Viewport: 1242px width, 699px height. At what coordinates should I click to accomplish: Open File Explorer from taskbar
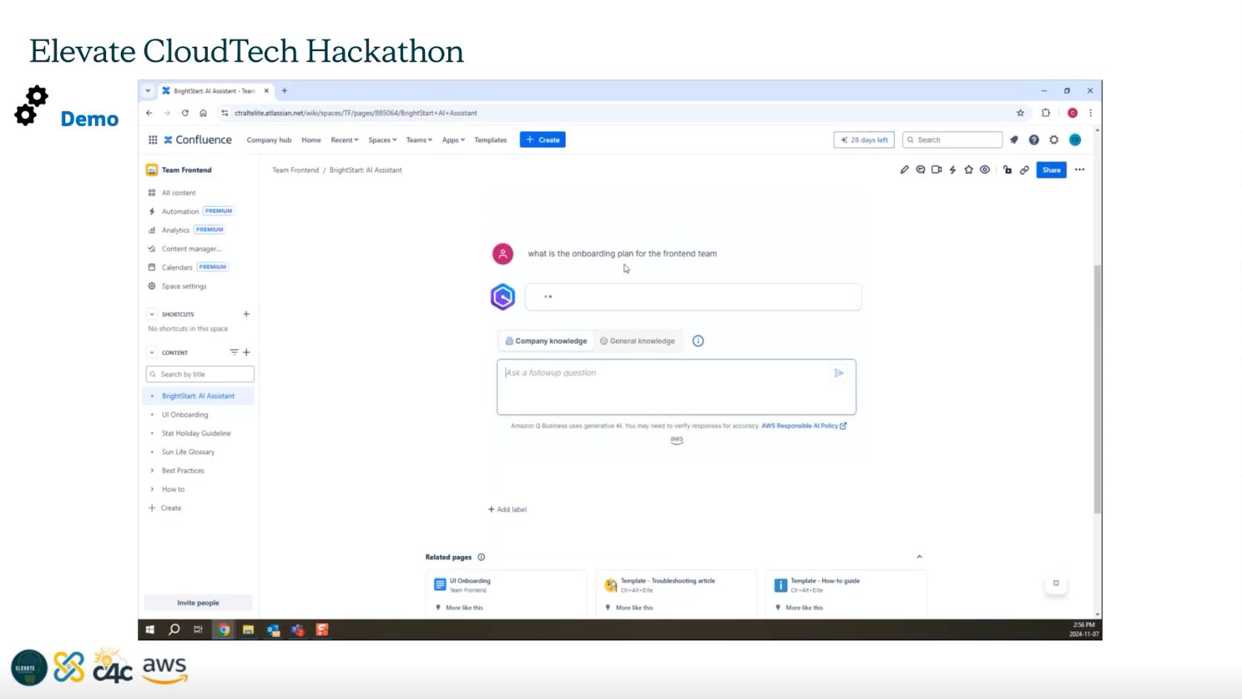pyautogui.click(x=249, y=629)
